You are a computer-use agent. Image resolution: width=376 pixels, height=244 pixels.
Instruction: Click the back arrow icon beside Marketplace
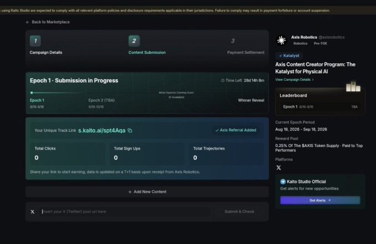point(27,22)
